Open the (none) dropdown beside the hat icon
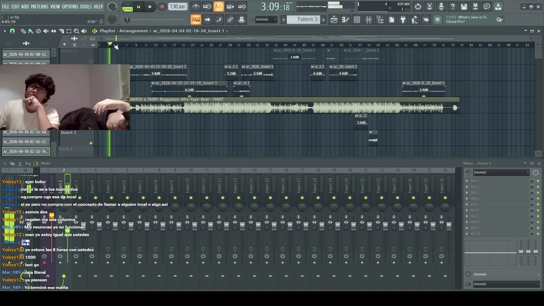The image size is (544, 306). click(x=266, y=20)
